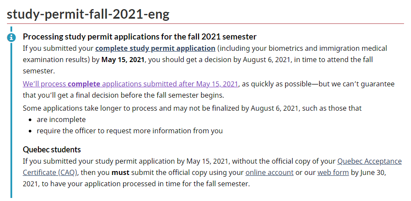This screenshot has height=201, width=411.
Task: Click the 'Certificate (CAQ)' portion of link
Action: point(50,172)
